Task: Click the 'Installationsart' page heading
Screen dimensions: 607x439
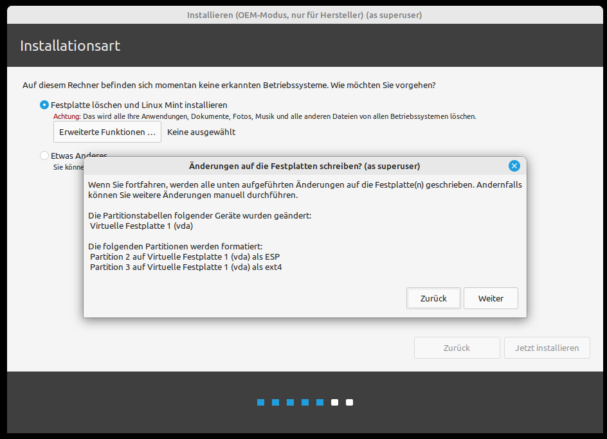Action: tap(70, 46)
